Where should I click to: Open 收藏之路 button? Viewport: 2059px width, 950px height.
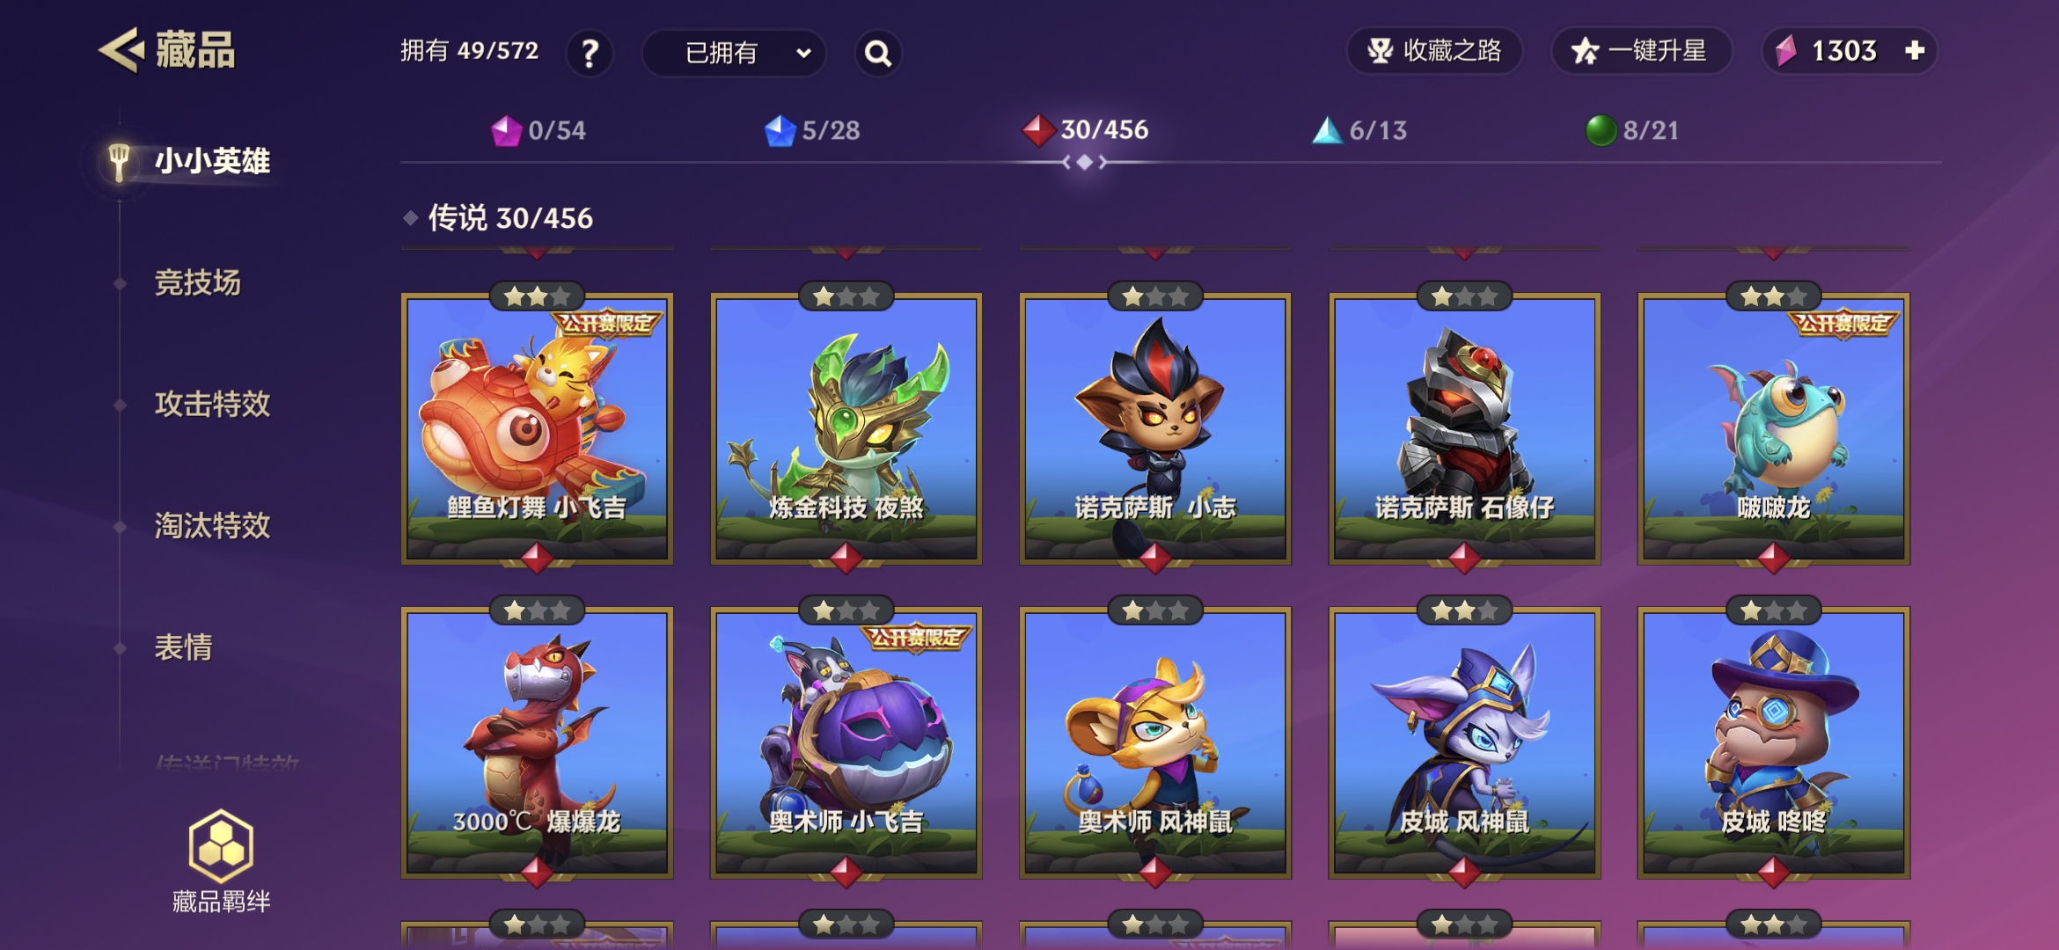coord(1434,51)
